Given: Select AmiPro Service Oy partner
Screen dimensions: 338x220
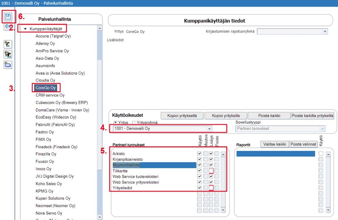Looking at the screenshot, I should (52, 51).
